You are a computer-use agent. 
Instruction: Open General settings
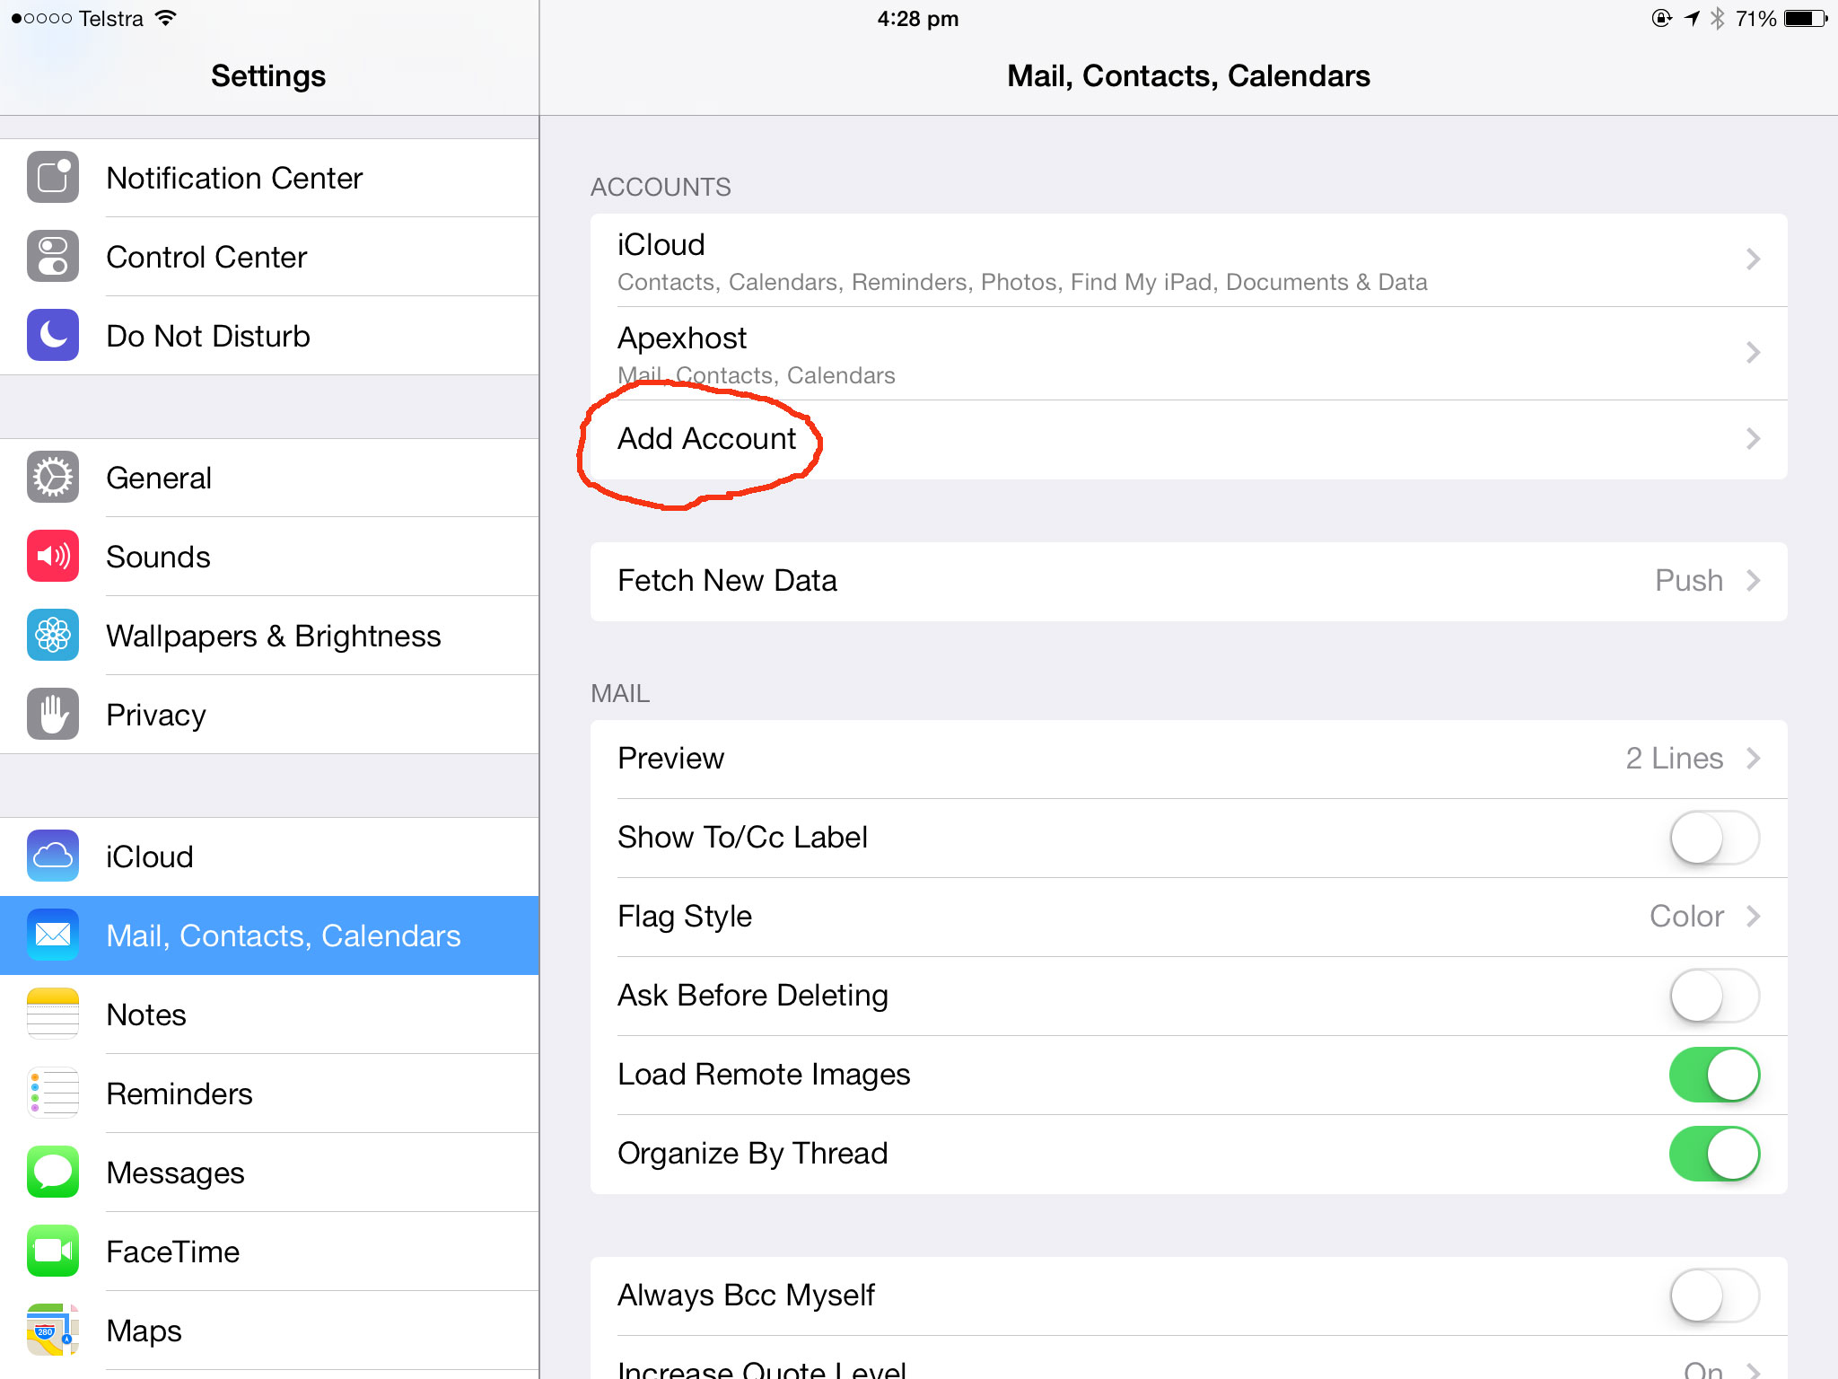(x=269, y=478)
